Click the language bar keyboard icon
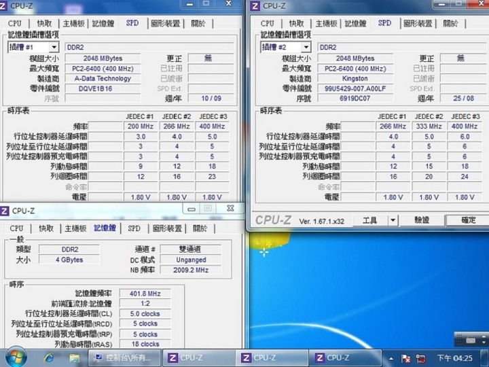 [x=471, y=340]
